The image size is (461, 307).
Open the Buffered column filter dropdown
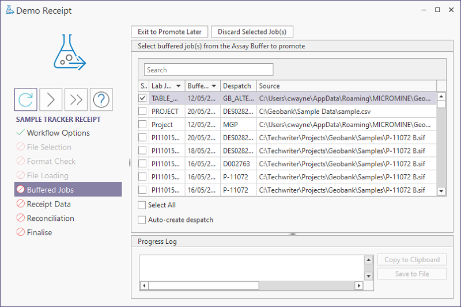pyautogui.click(x=214, y=86)
